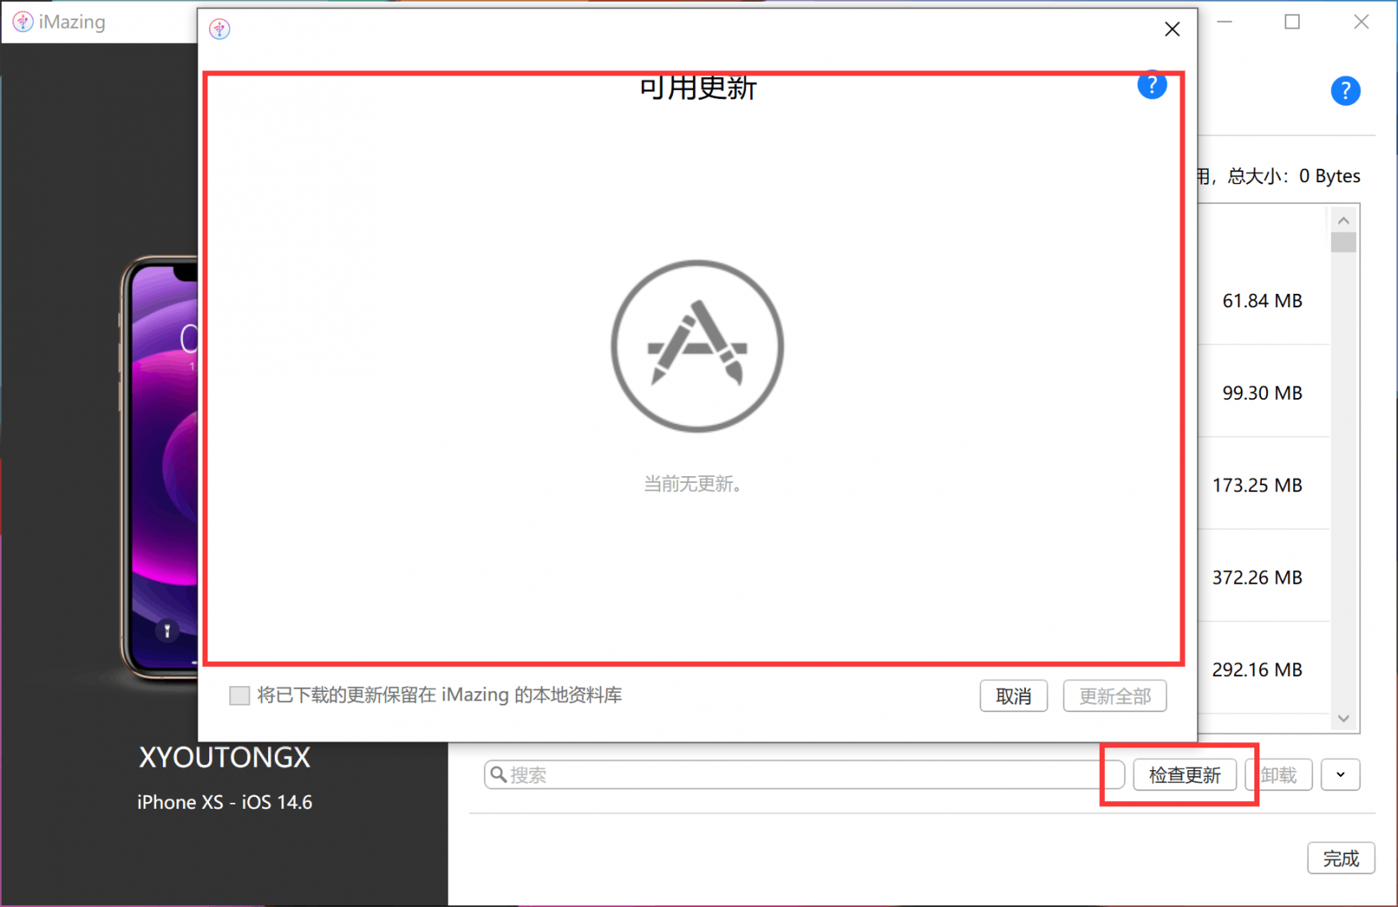The width and height of the screenshot is (1398, 907).
Task: Close the available updates dialog
Action: [x=1172, y=29]
